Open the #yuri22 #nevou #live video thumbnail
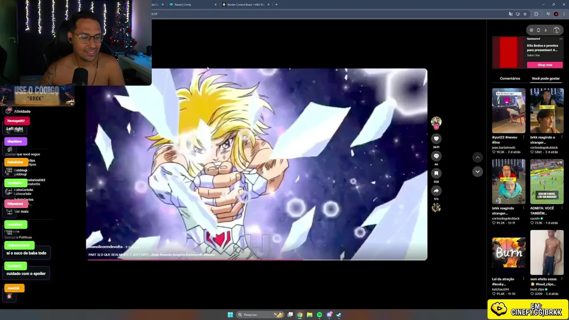The height and width of the screenshot is (320, 569). [x=509, y=111]
